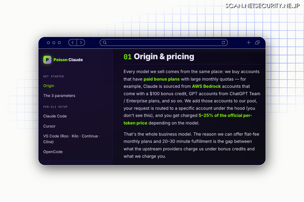Select Cursor setup page
The image size is (304, 202).
pyautogui.click(x=49, y=126)
